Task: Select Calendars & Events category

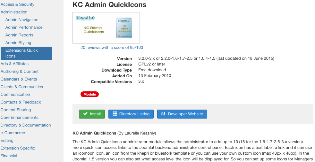Action: click(19, 79)
